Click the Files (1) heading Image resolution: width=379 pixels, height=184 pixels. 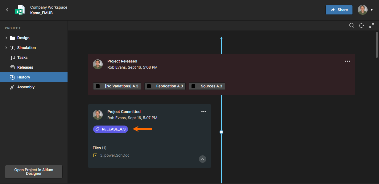click(100, 148)
